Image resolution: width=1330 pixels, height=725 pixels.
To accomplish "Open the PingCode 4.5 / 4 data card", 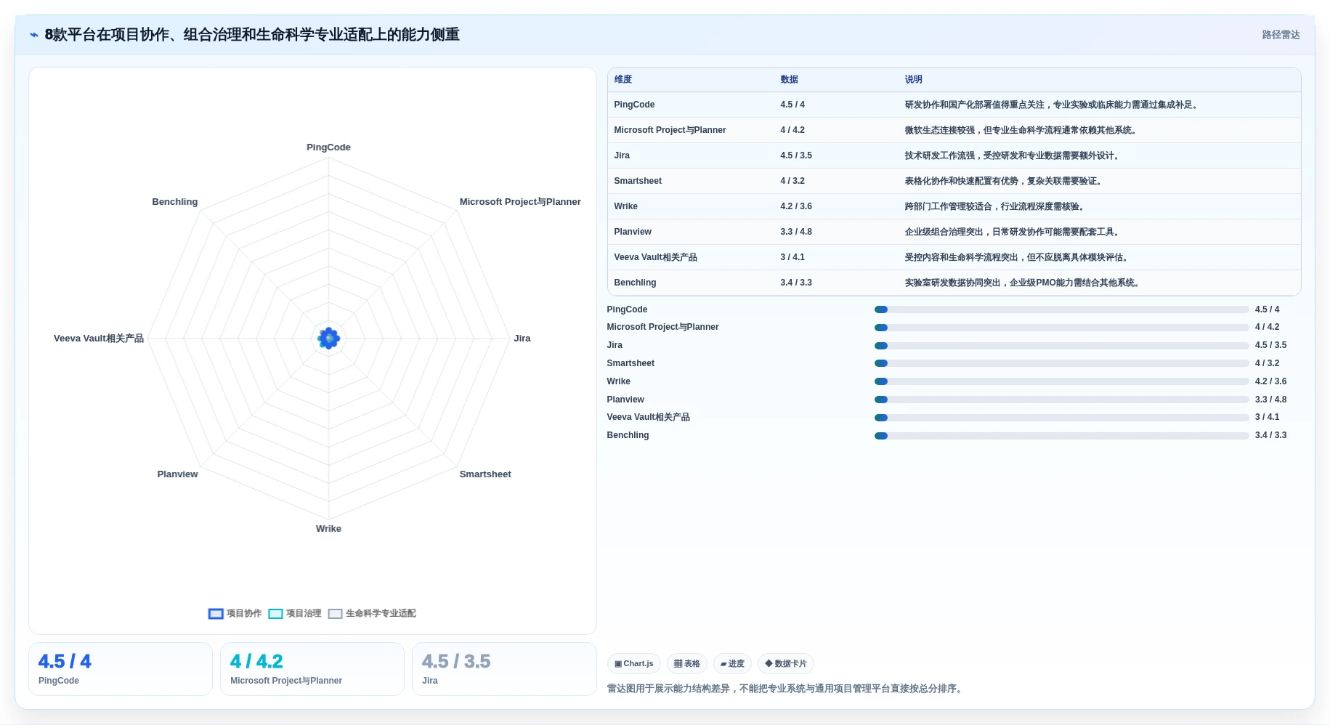I will point(121,669).
